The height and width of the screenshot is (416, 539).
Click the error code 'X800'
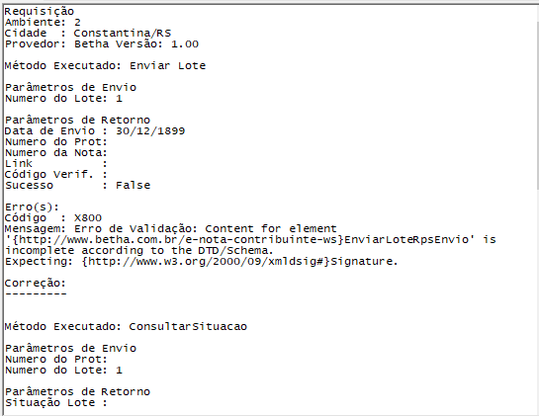[x=88, y=218]
